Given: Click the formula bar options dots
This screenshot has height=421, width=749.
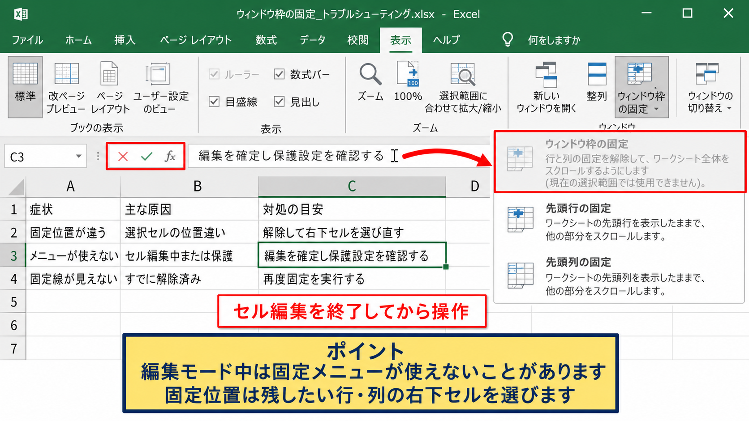Looking at the screenshot, I should [x=98, y=156].
